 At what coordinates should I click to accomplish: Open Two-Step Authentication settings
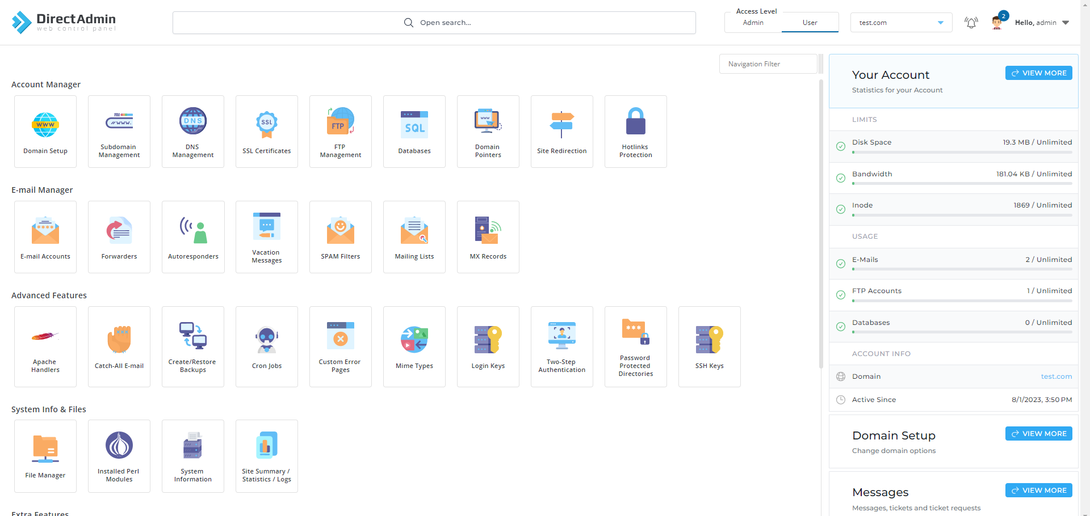[x=562, y=346]
